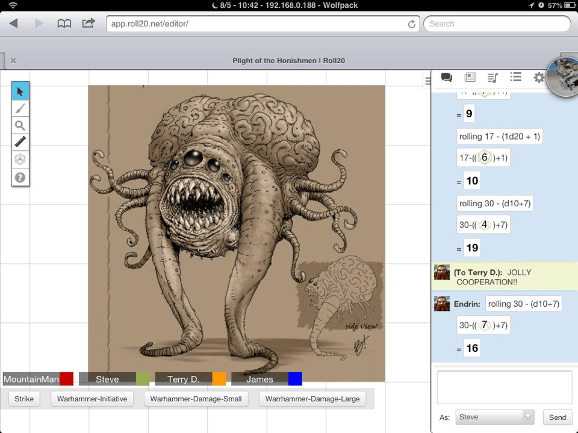Click 'rolling 17 - (1d20 + 1)' text

coord(500,137)
